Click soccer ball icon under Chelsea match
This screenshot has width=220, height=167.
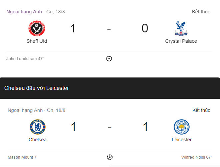point(110,157)
